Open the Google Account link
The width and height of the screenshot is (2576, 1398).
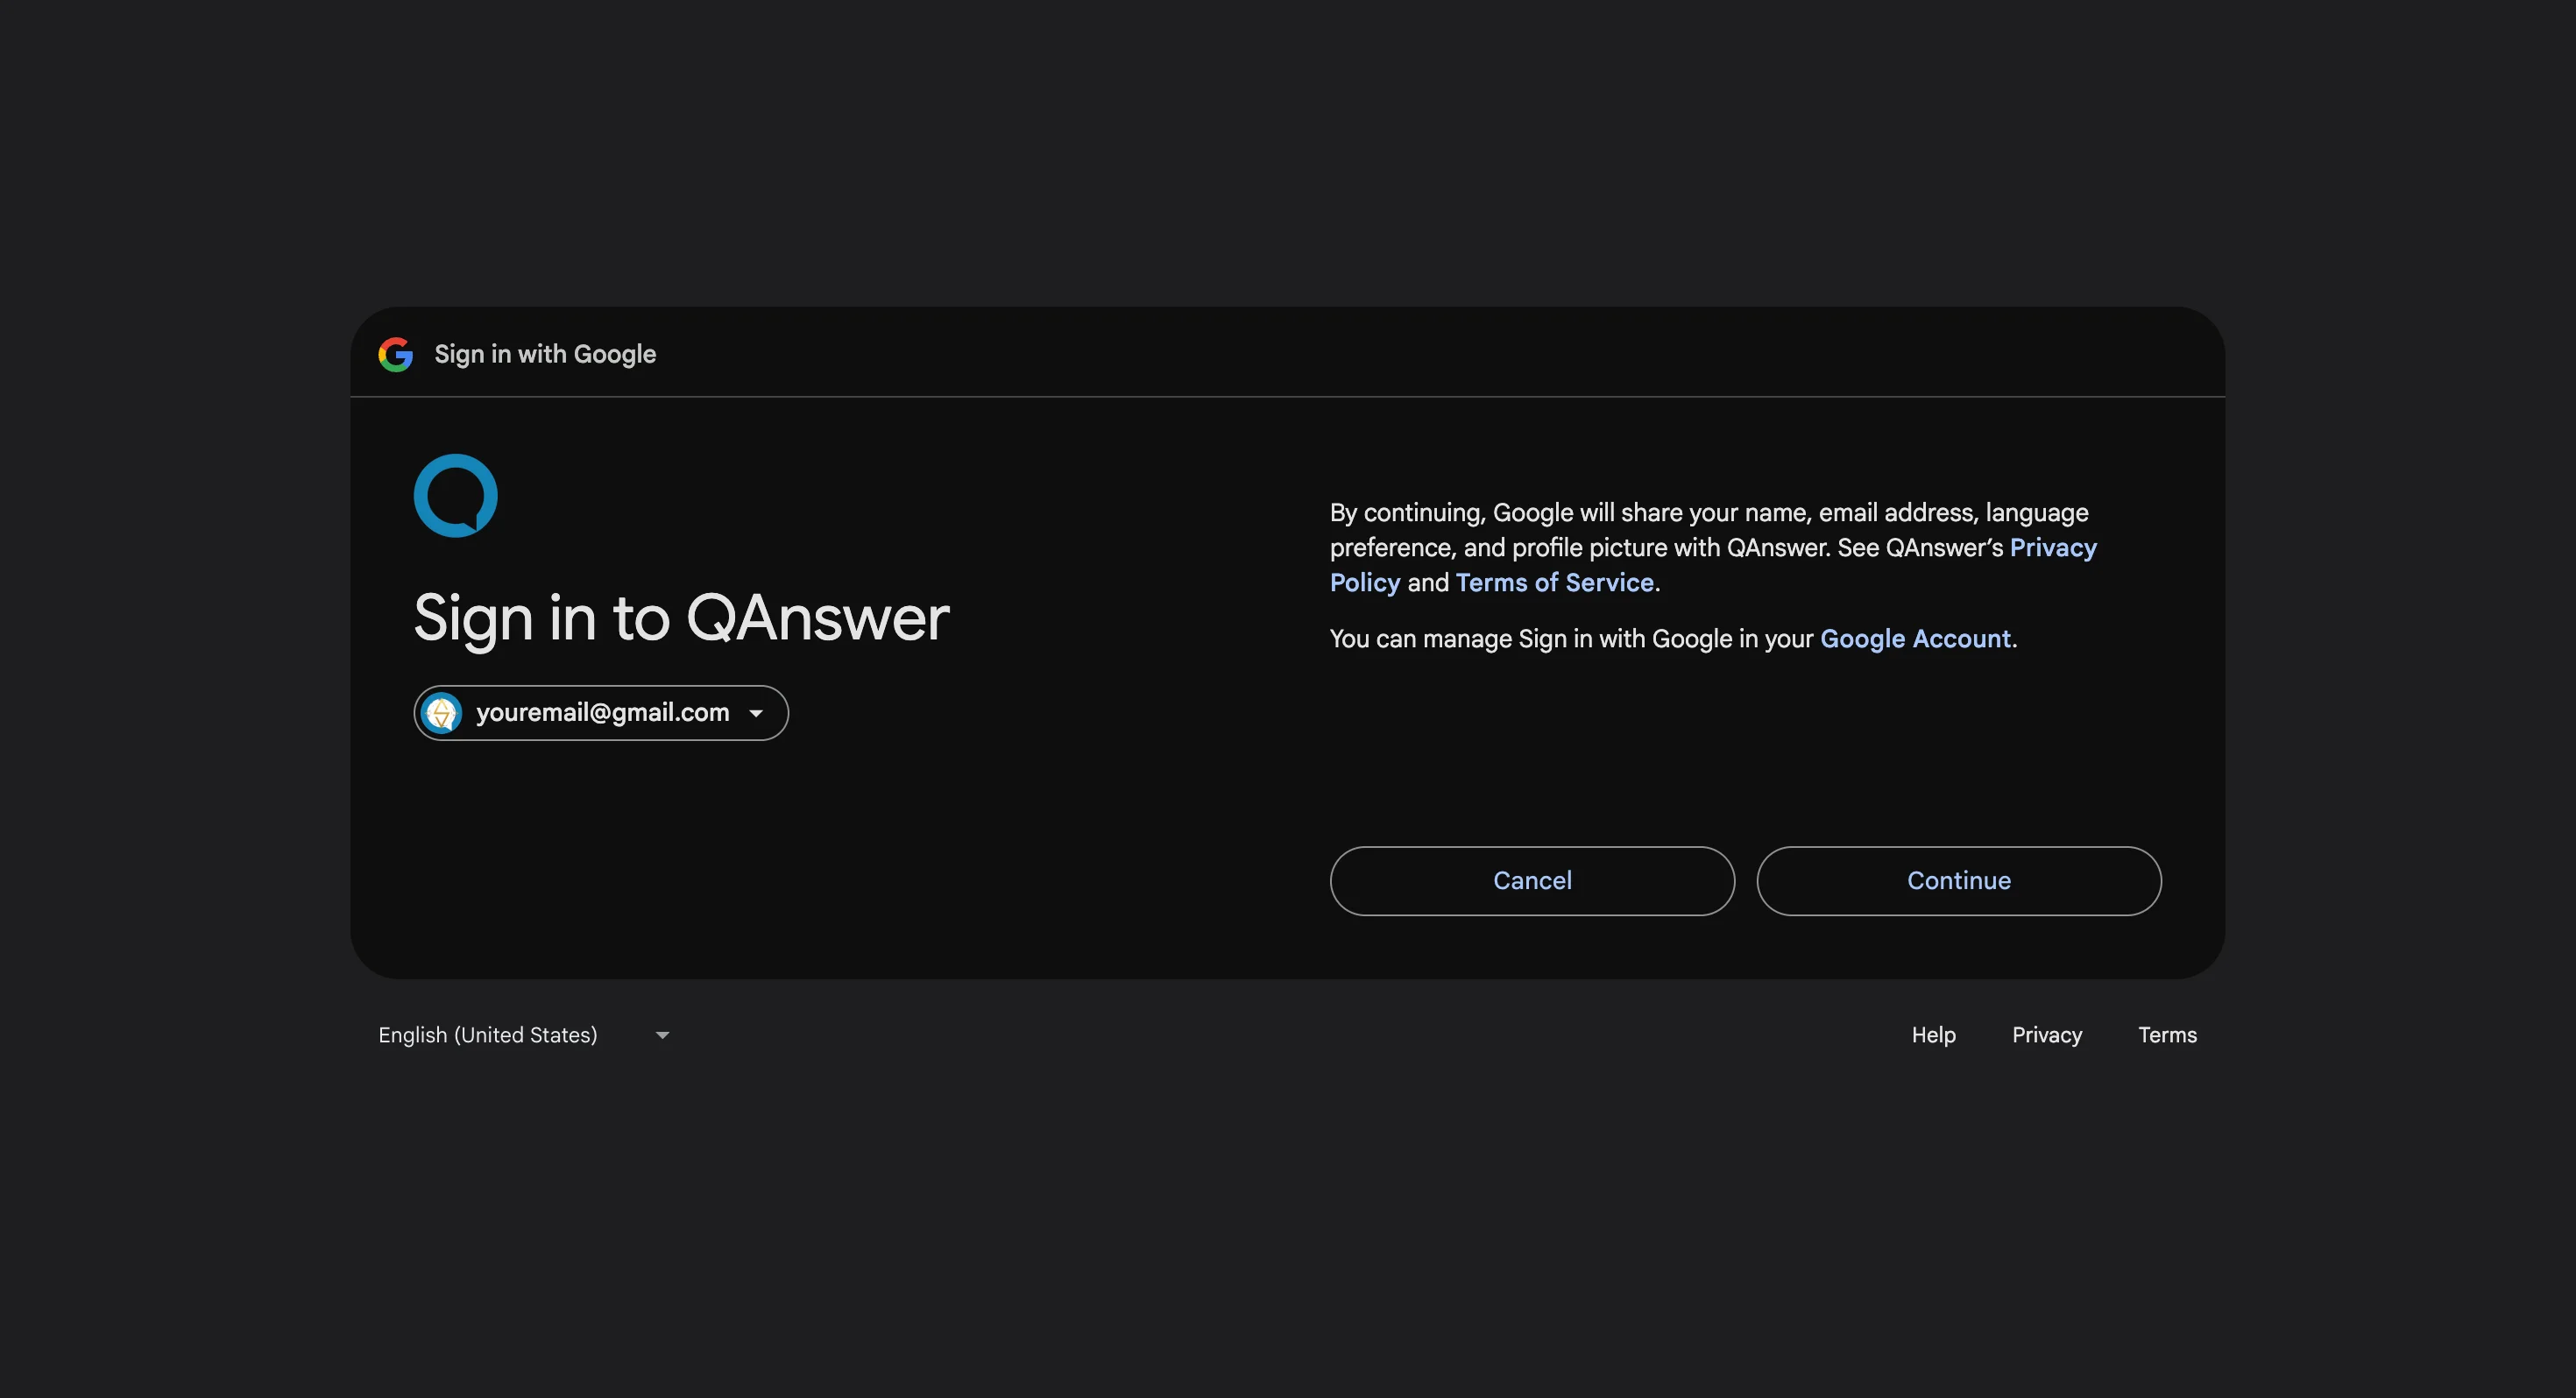pyautogui.click(x=1915, y=639)
